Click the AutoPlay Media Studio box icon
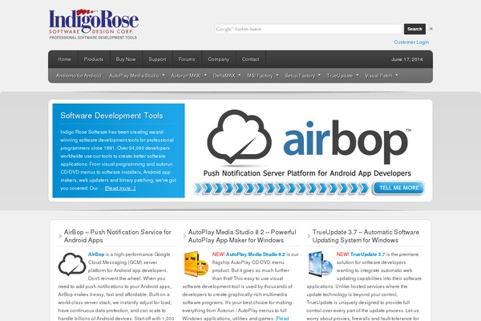Image resolution: width=481 pixels, height=321 pixels. (x=196, y=264)
